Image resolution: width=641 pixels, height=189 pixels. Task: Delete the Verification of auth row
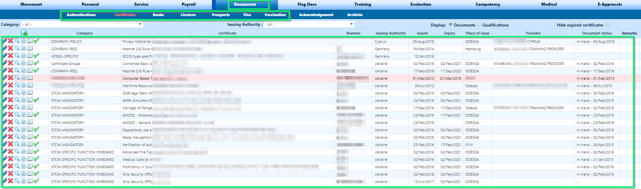[x=10, y=144]
